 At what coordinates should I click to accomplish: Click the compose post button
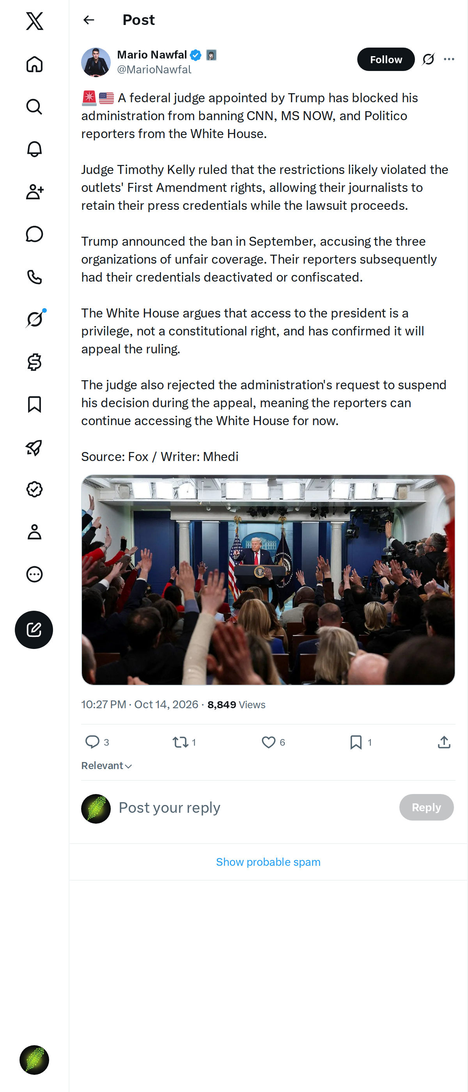tap(34, 629)
